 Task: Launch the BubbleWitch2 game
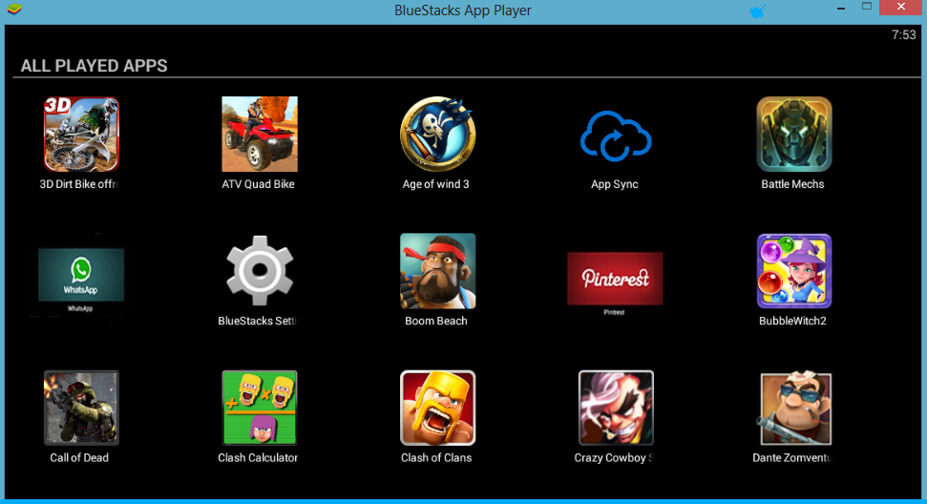[794, 271]
